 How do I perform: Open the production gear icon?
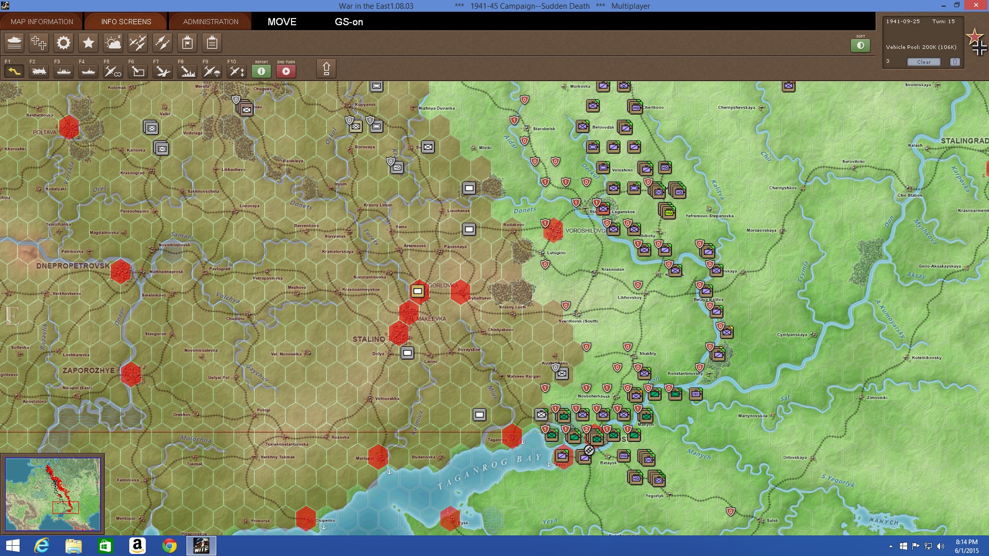[63, 43]
